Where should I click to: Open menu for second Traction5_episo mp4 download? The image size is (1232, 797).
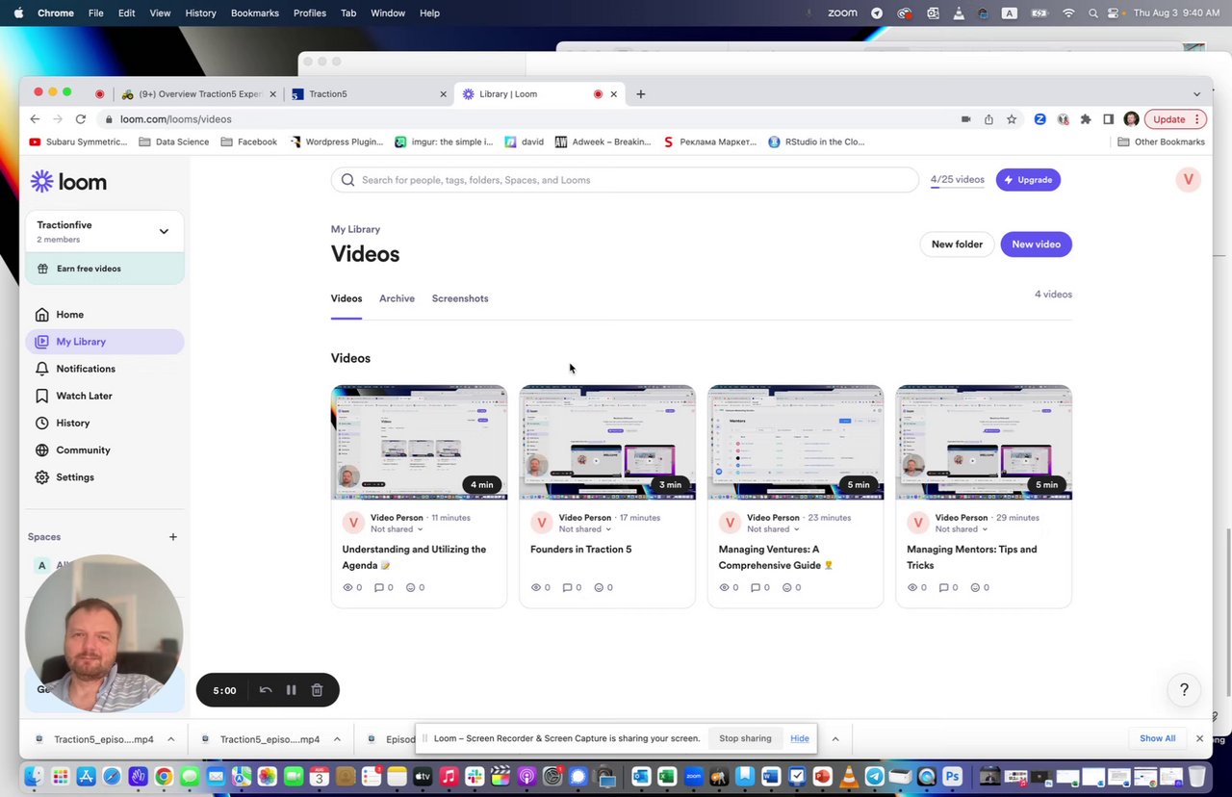pyautogui.click(x=337, y=739)
